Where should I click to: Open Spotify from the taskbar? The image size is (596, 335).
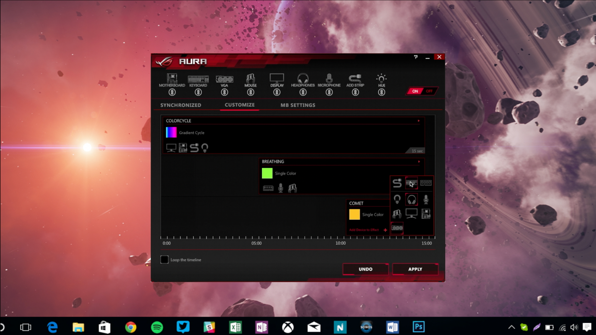point(157,327)
